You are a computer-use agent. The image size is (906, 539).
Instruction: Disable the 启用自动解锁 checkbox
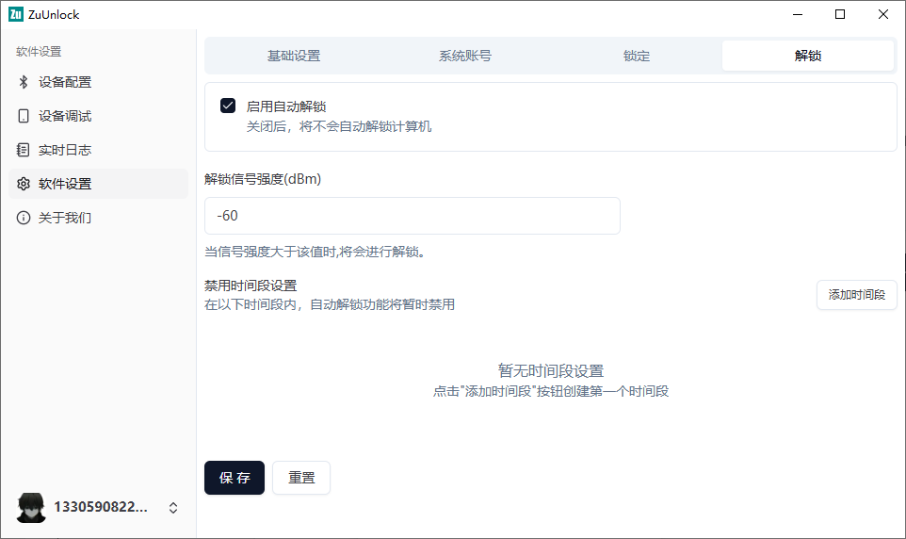pos(228,106)
